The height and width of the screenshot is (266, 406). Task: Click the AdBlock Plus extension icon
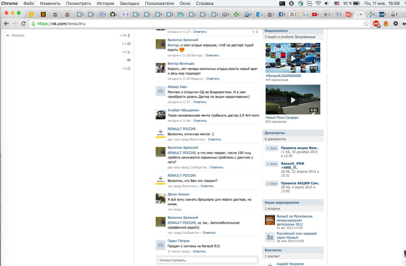pos(376,24)
